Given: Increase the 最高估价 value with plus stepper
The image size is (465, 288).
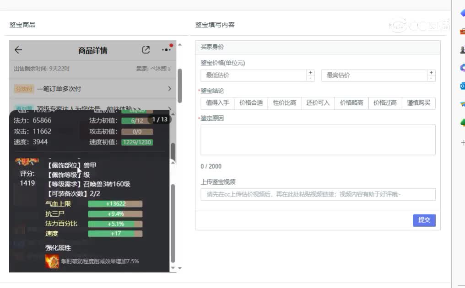Looking at the screenshot, I should pyautogui.click(x=431, y=73).
